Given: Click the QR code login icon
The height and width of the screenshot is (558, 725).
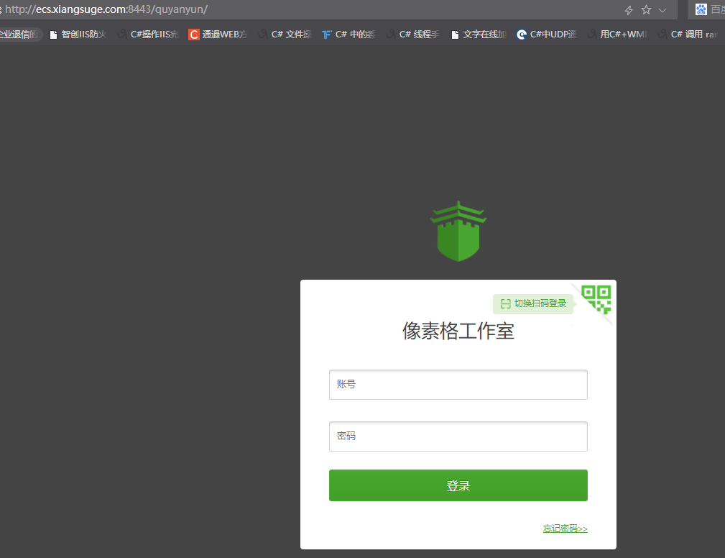Looking at the screenshot, I should (596, 298).
